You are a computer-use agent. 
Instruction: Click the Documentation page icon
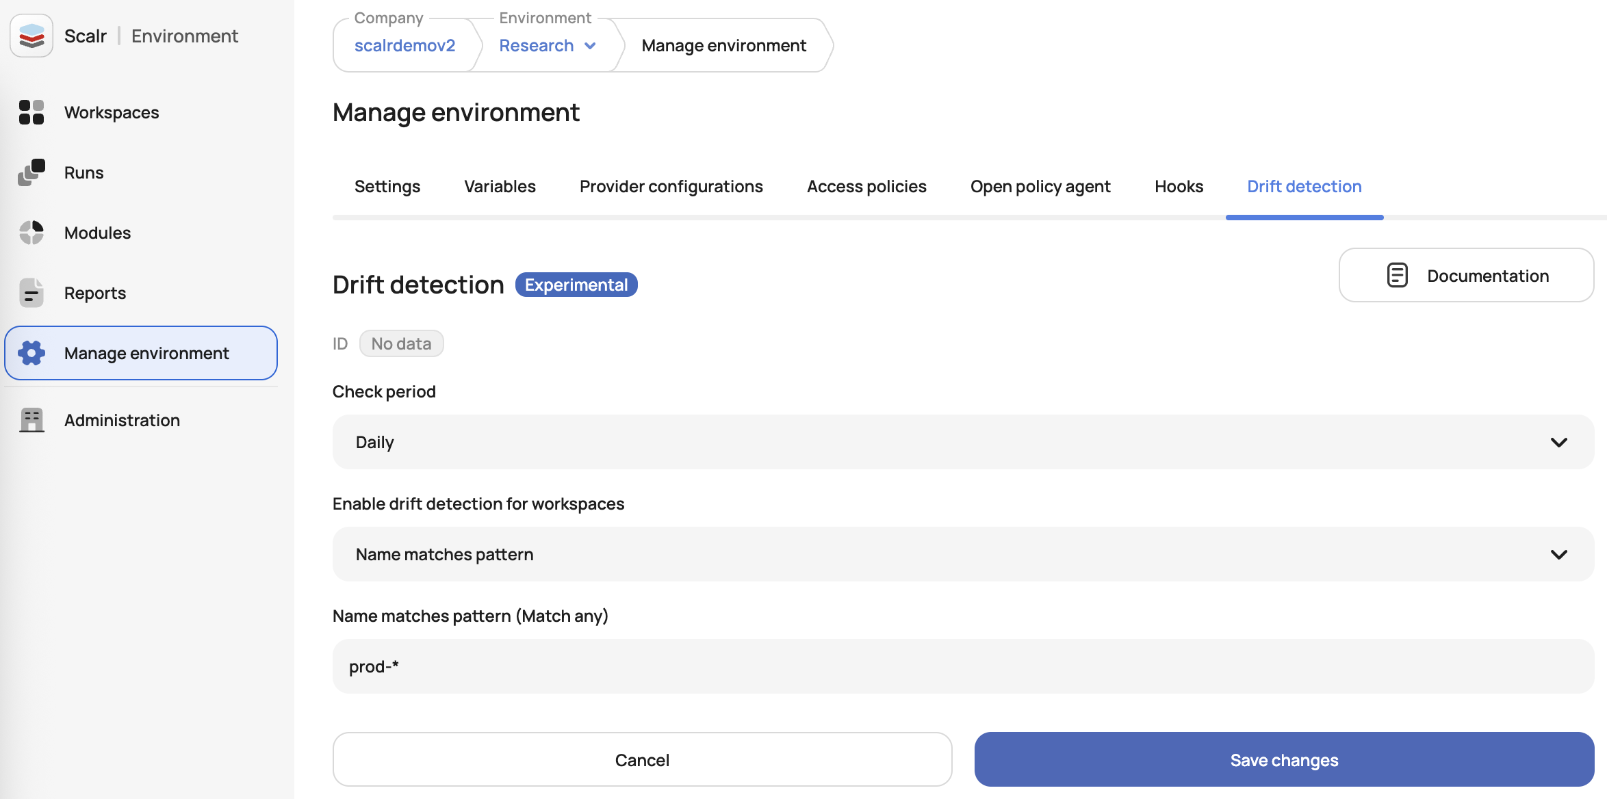pyautogui.click(x=1397, y=275)
